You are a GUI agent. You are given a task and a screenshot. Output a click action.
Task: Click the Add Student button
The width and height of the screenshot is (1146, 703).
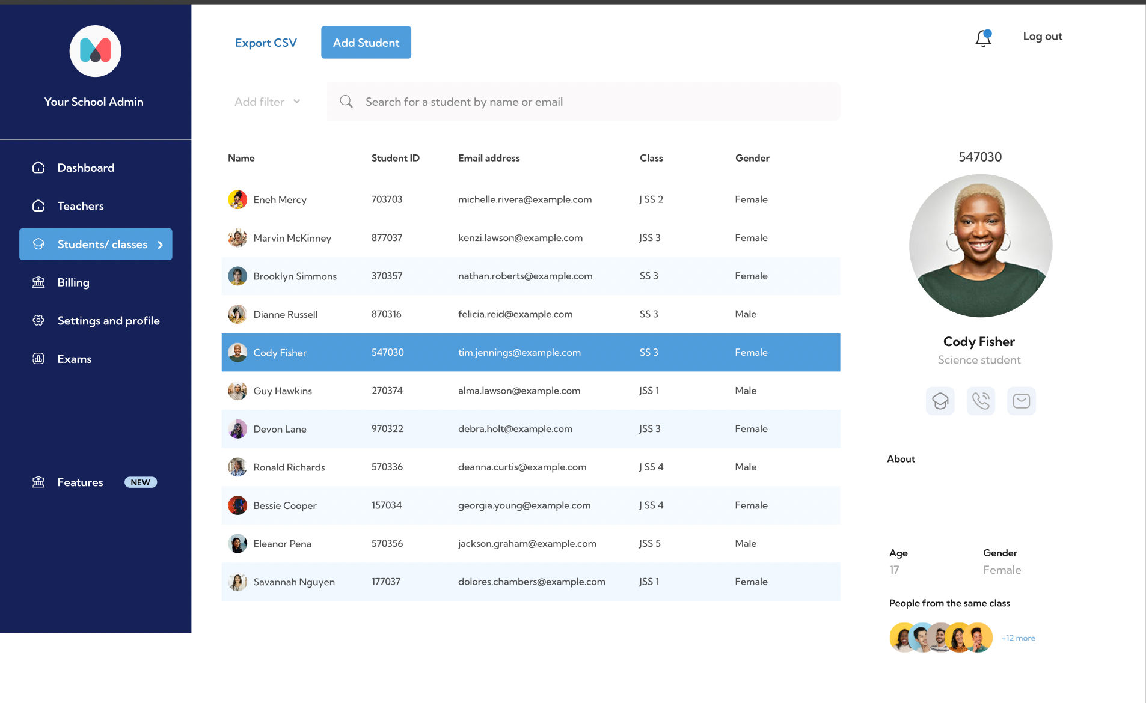pyautogui.click(x=366, y=43)
